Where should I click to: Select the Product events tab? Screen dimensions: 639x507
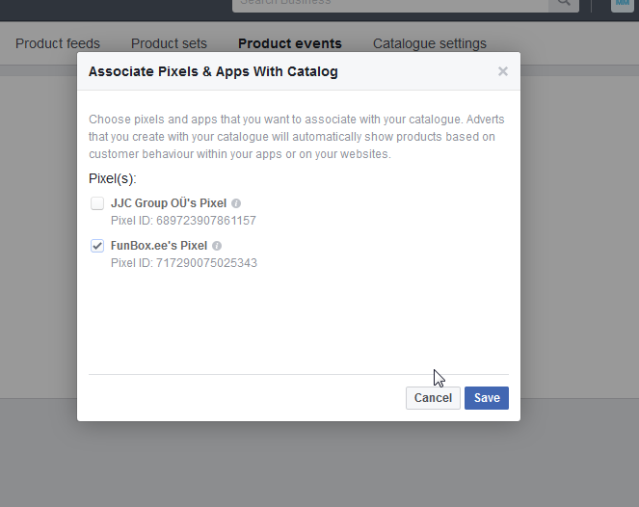pos(289,43)
